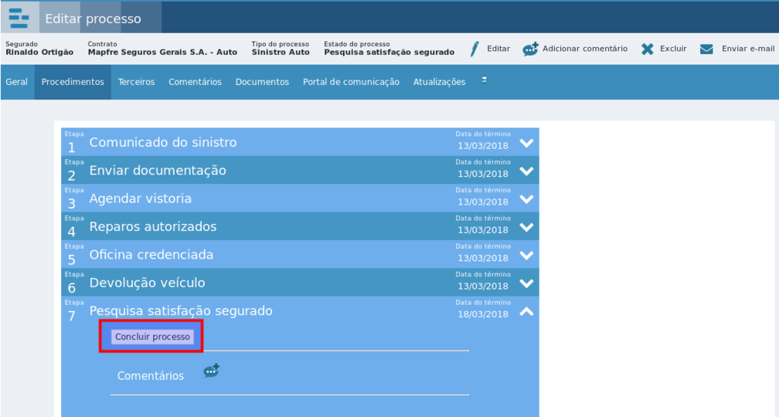Switch to the Geral tab
Screen dimensions: 779x417
click(x=16, y=82)
